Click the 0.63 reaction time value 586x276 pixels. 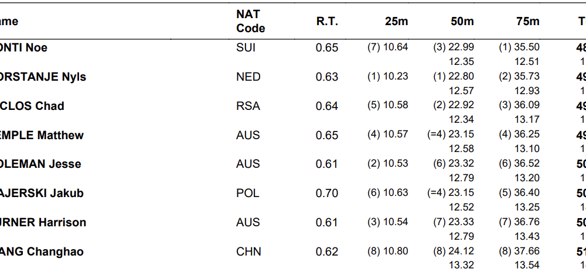point(327,77)
